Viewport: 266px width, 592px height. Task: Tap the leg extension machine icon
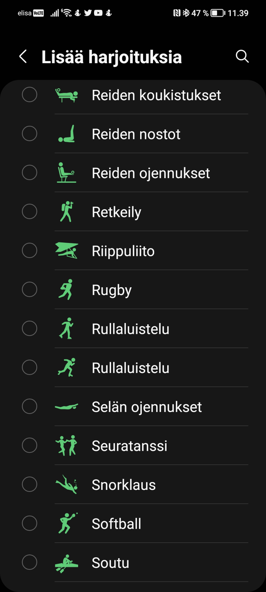coord(66,173)
